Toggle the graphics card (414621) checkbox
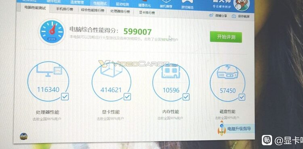Image resolution: width=303 pixels, height=149 pixels. point(127,97)
